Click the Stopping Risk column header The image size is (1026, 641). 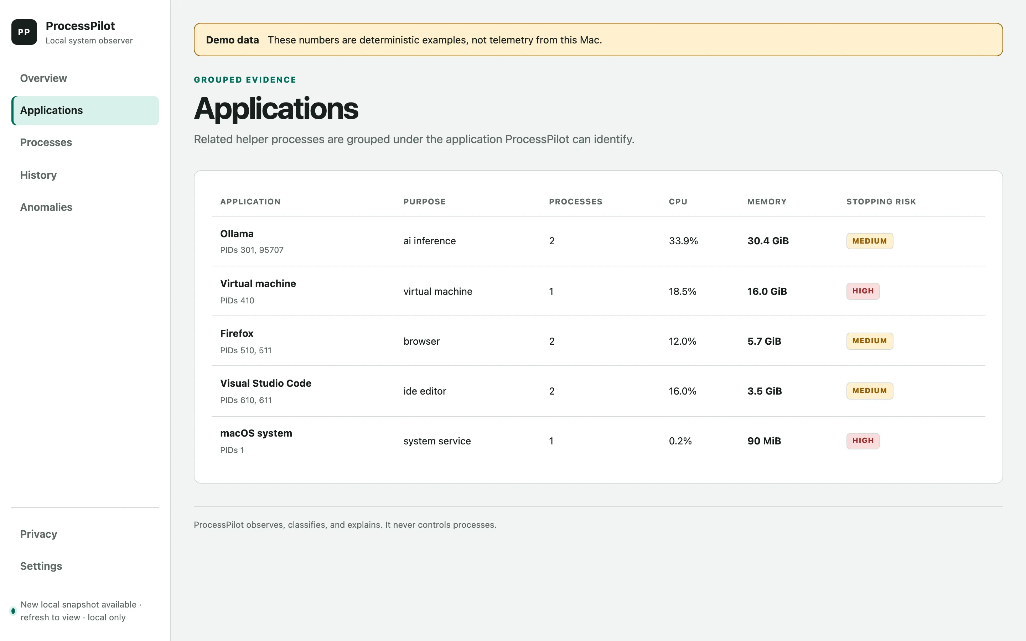pos(881,202)
